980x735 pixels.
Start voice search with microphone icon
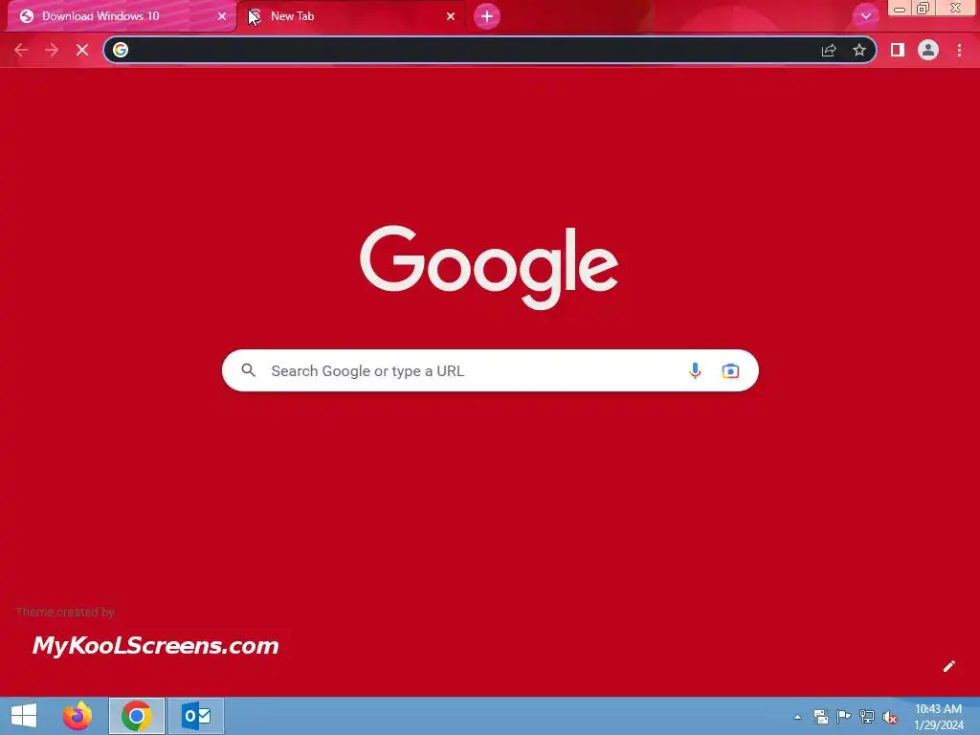click(x=695, y=370)
